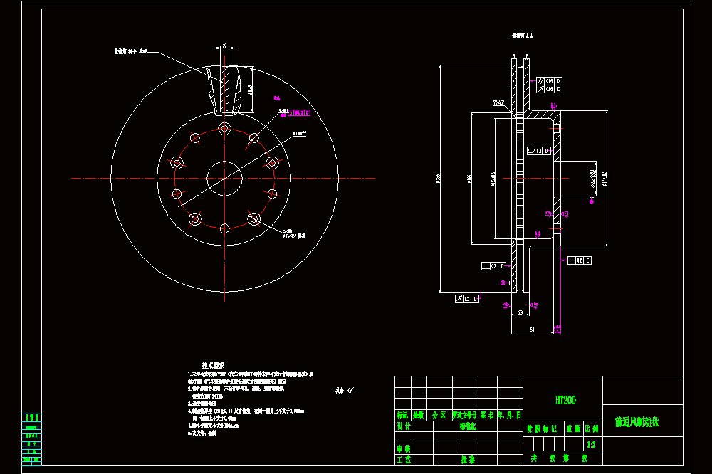
Task: Select the 前通风制动盘 title text
Action: click(637, 422)
